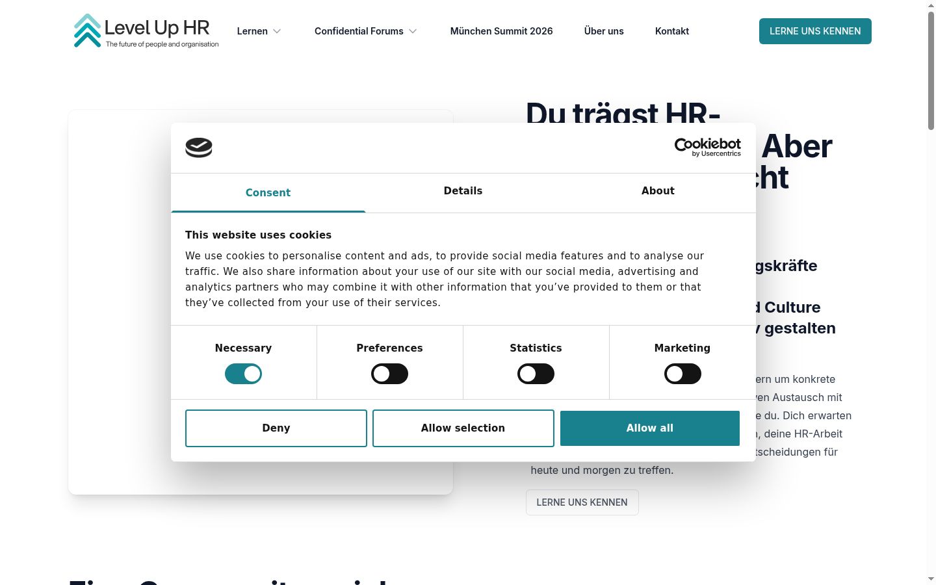Enable the Preferences cookies switch
936x585 pixels.
pyautogui.click(x=389, y=374)
